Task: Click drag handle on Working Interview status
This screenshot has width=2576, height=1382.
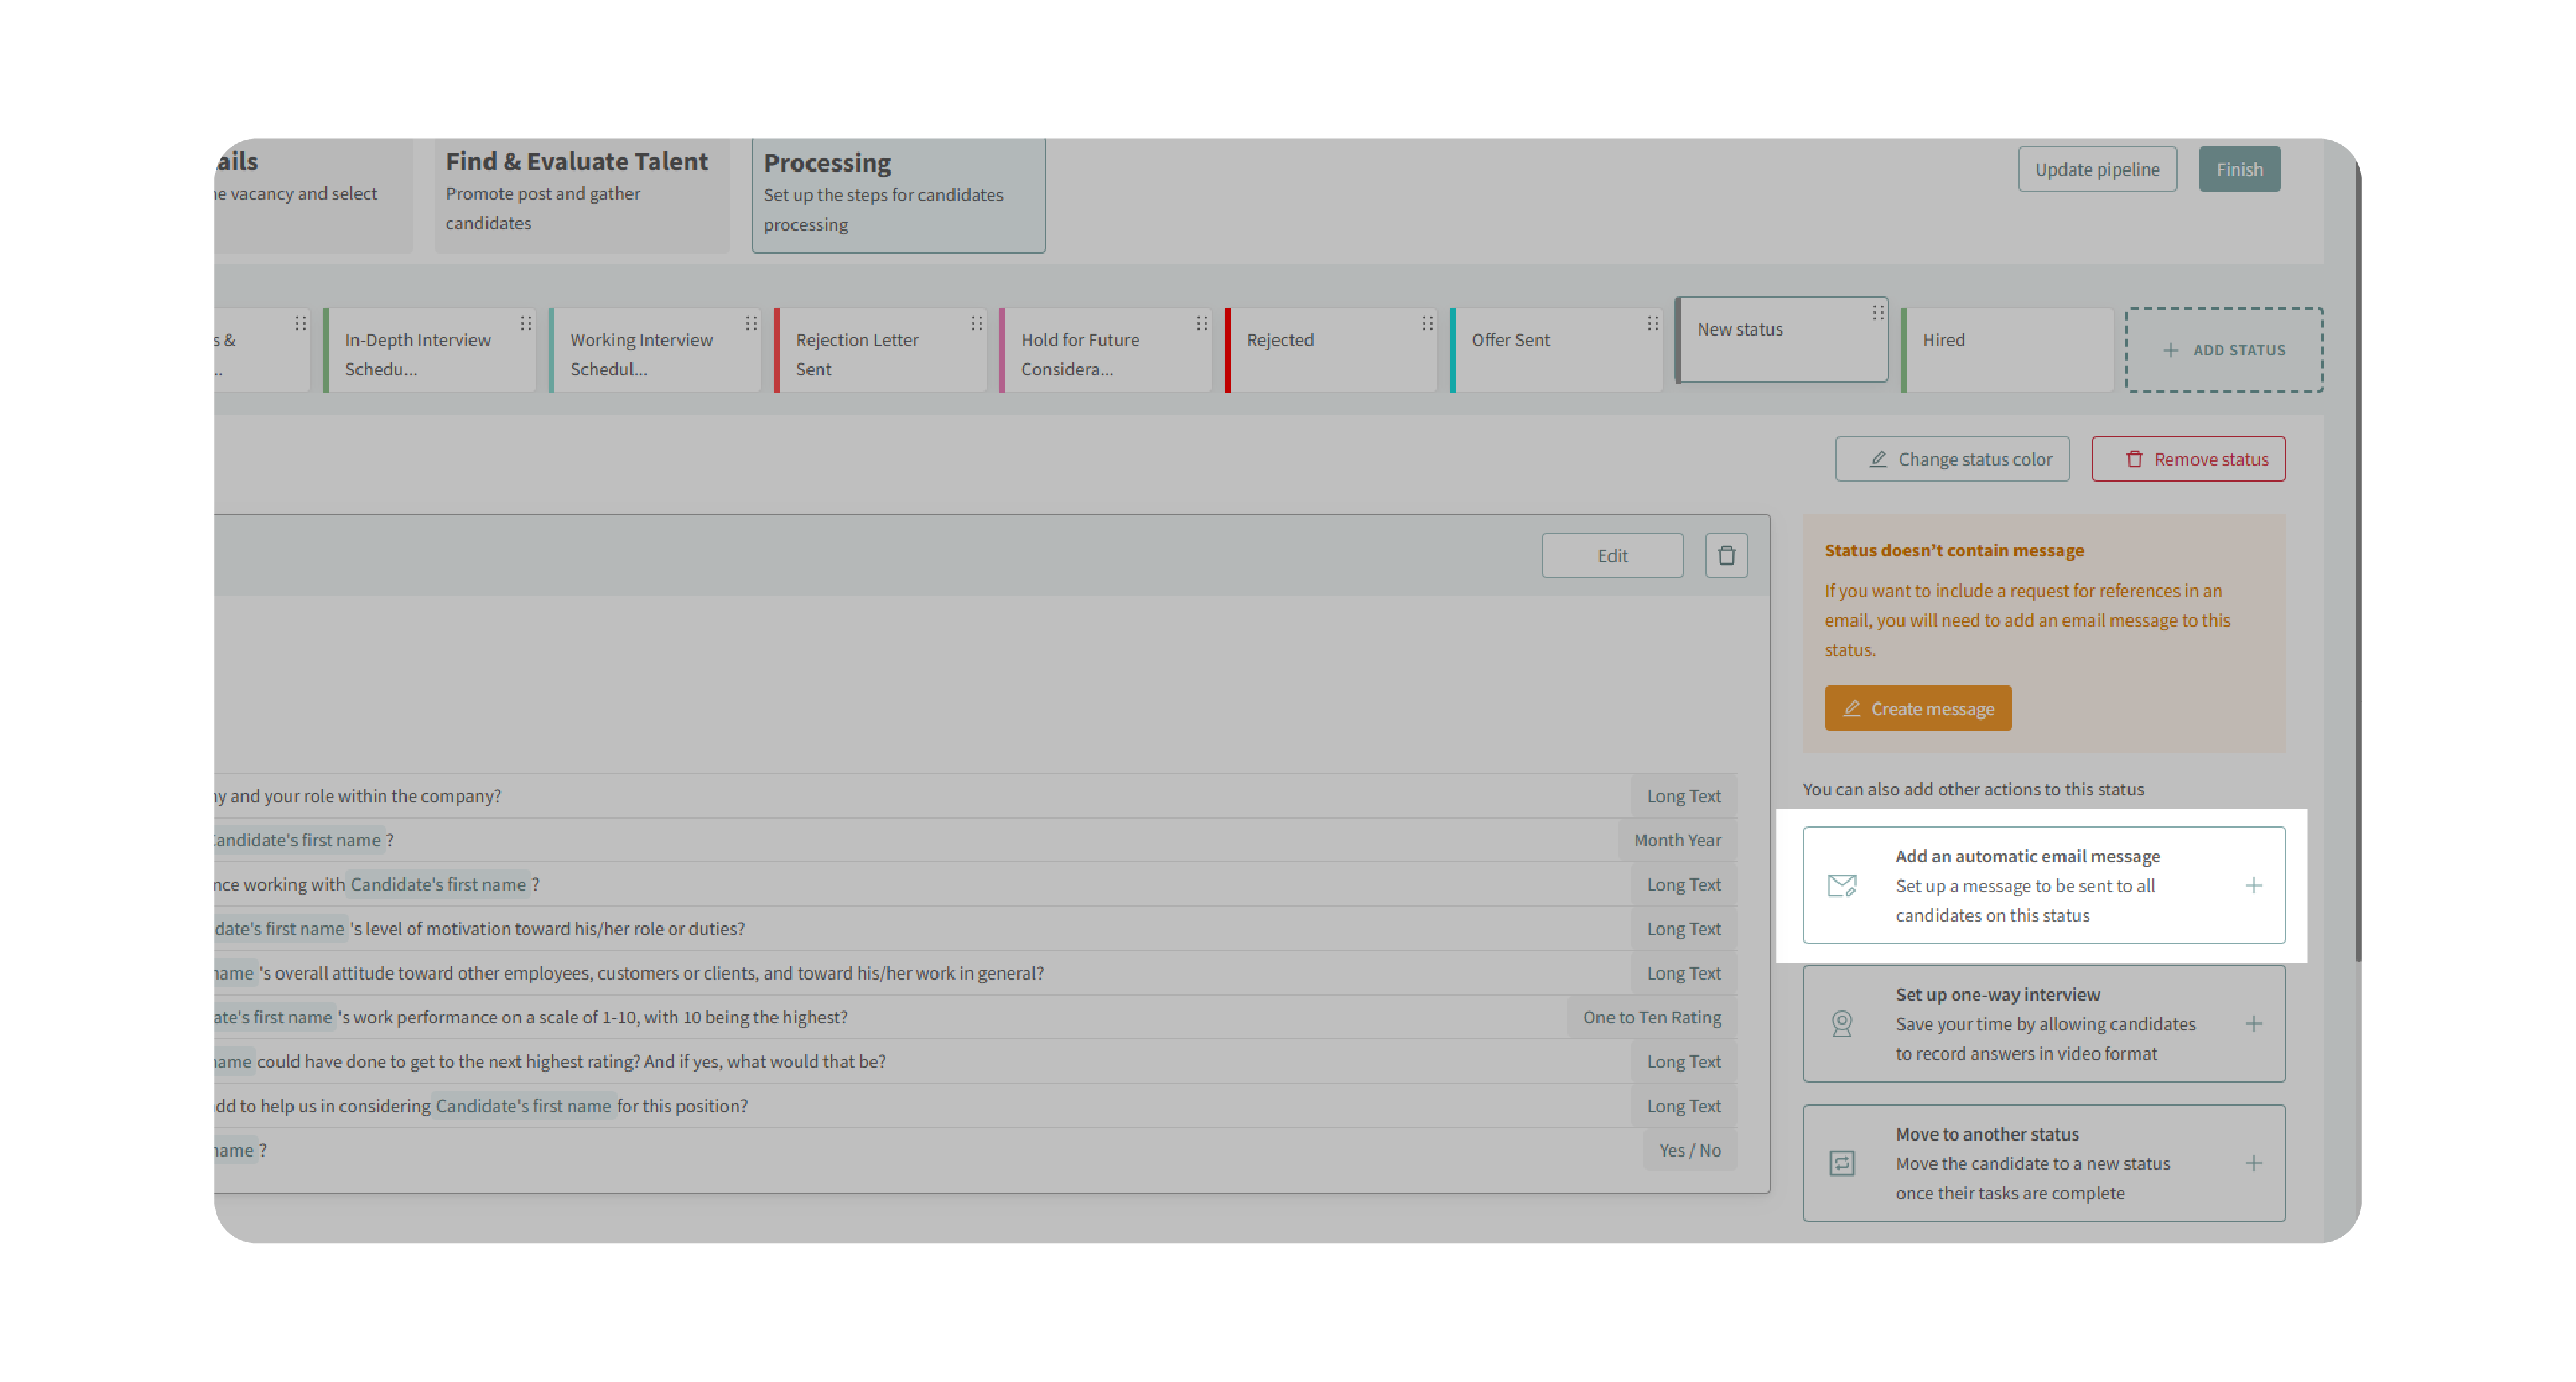Action: click(x=751, y=323)
